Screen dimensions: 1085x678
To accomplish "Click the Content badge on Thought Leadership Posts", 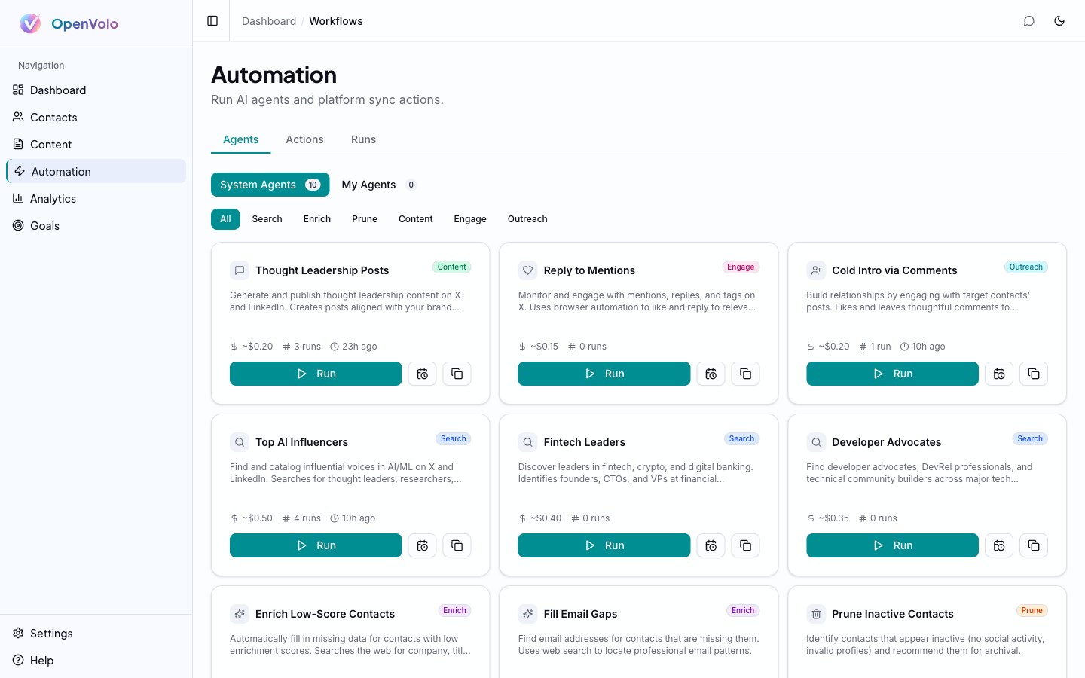I will tap(451, 267).
